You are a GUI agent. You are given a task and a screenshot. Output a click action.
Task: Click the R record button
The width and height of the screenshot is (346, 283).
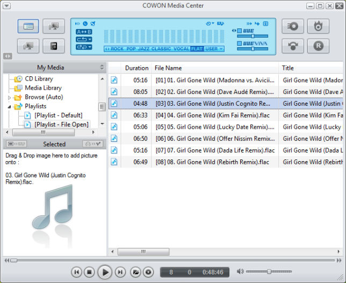[318, 46]
